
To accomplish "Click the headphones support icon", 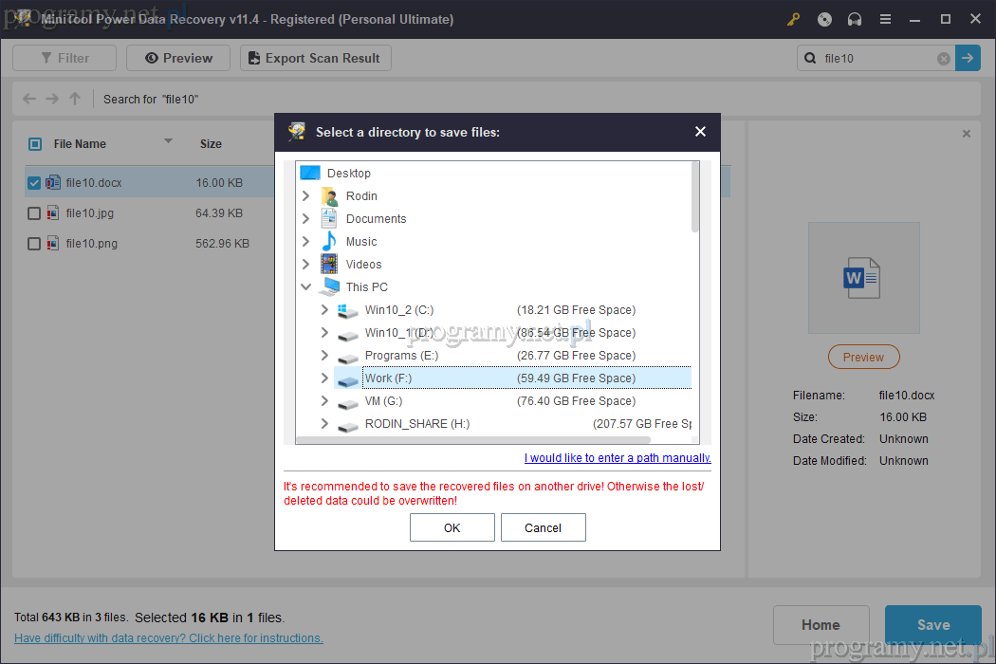I will point(855,19).
